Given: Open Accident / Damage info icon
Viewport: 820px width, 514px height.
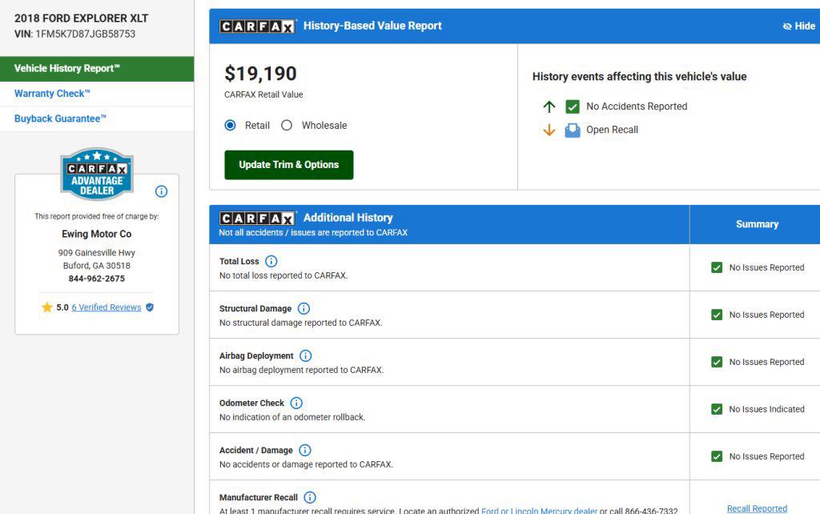Looking at the screenshot, I should pyautogui.click(x=305, y=450).
